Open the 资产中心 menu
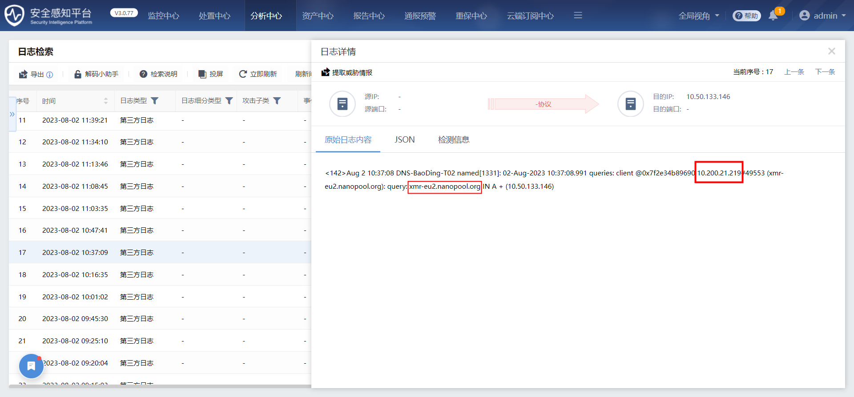This screenshot has width=854, height=397. tap(318, 16)
